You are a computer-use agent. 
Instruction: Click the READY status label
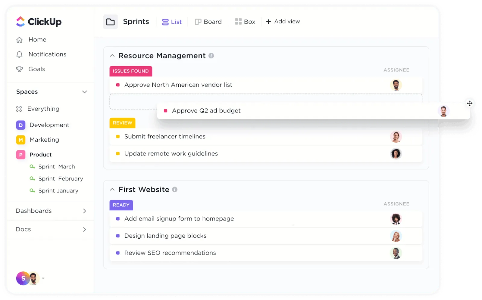pos(121,205)
